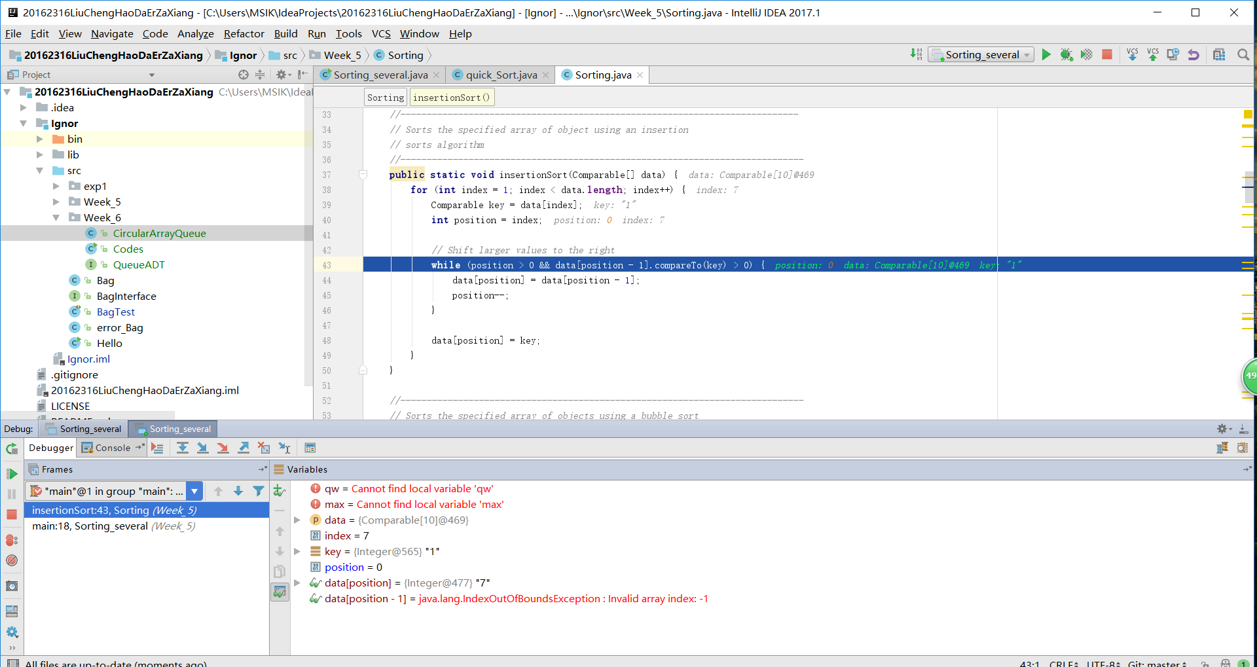The height and width of the screenshot is (667, 1257).
Task: Click project panel settings gear icon
Action: (x=282, y=75)
